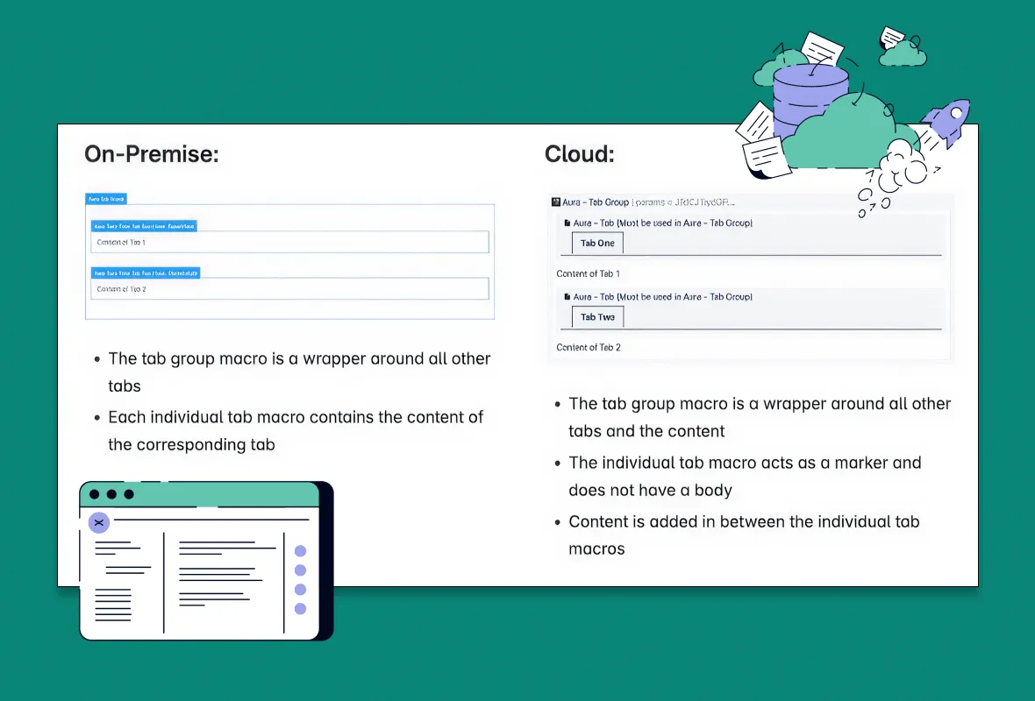Click the Cloud heading
Screen dimensions: 1035x701
579,154
